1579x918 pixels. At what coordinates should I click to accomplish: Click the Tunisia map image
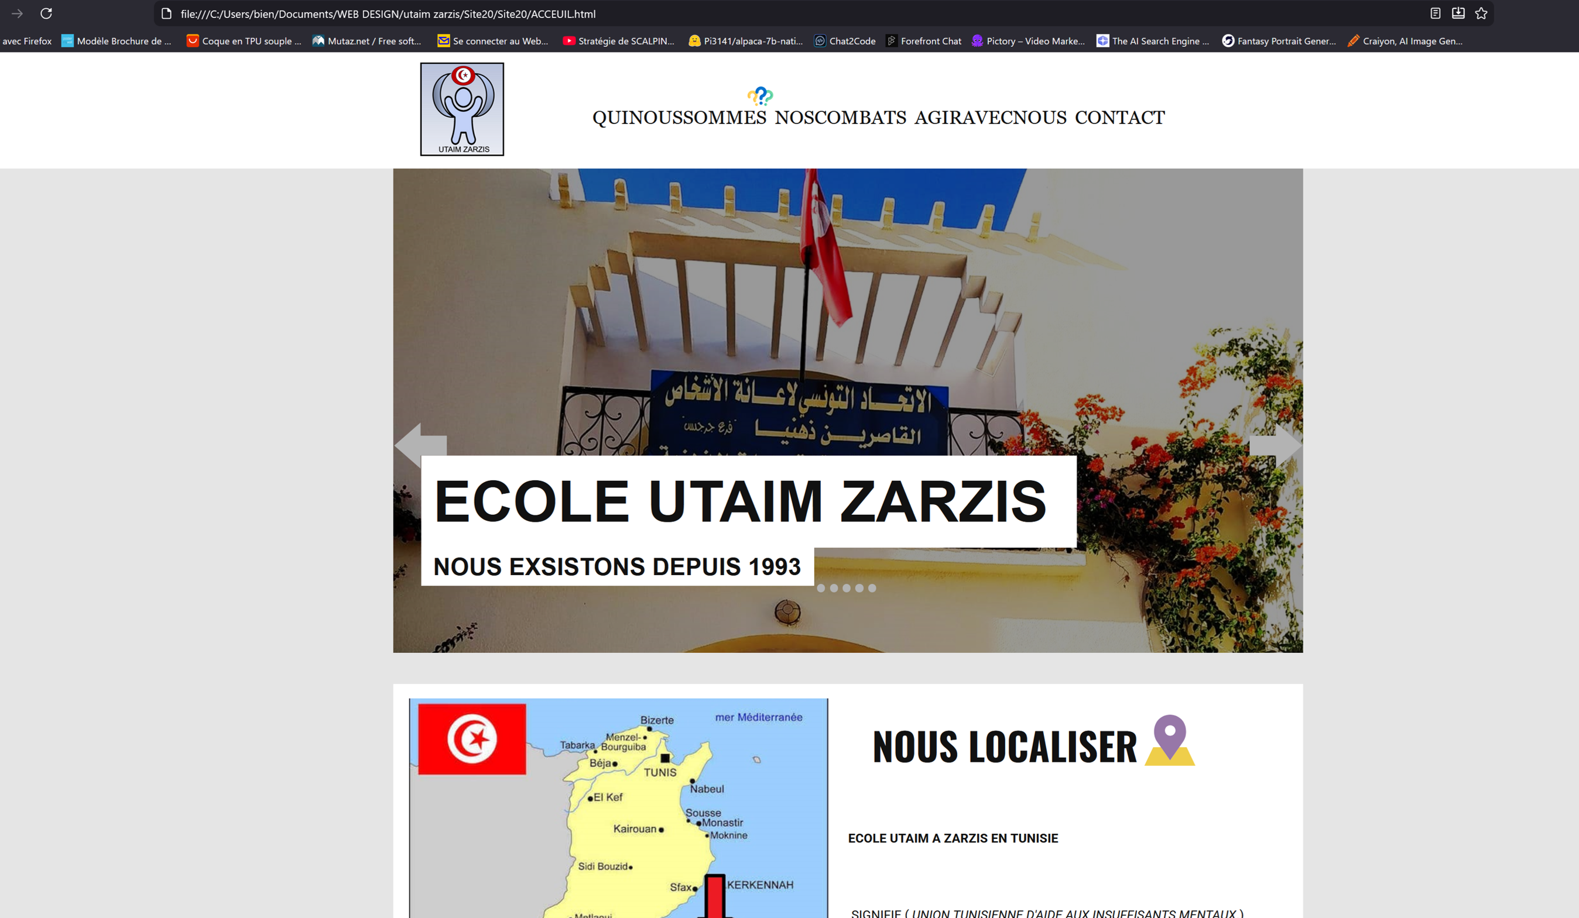pyautogui.click(x=618, y=808)
